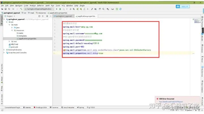The width and height of the screenshot is (204, 114).
Task: Start debugging with the green bug icon
Action: click(60, 9)
